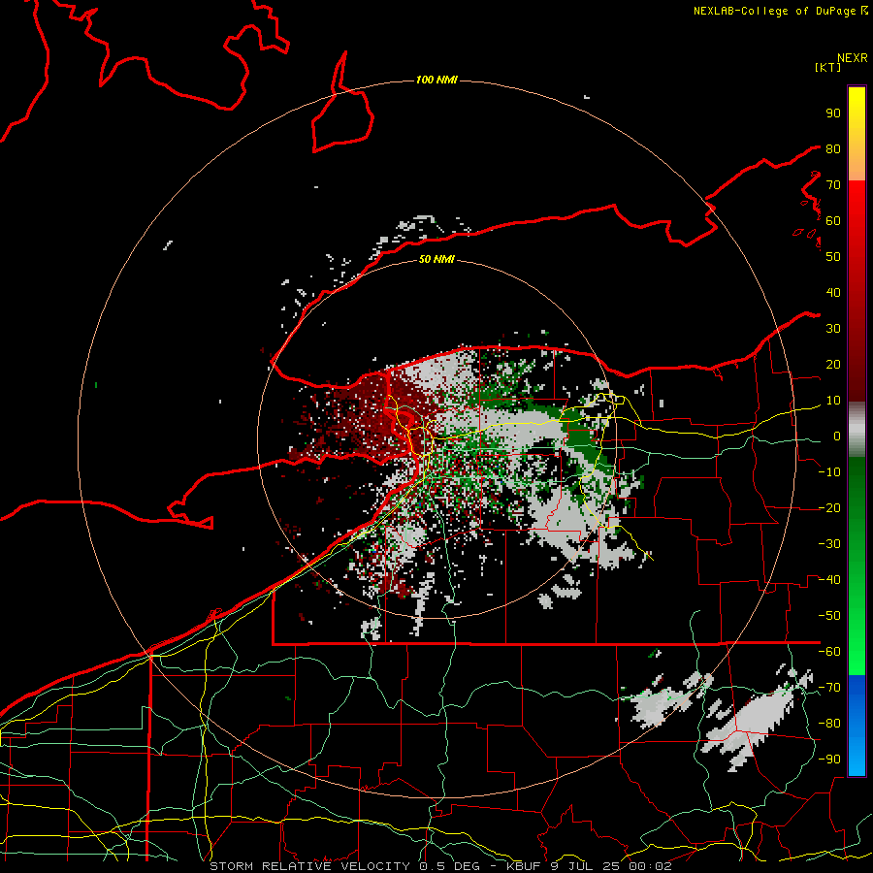Select the -20 value on velocity scale
The height and width of the screenshot is (873, 873).
[x=829, y=508]
